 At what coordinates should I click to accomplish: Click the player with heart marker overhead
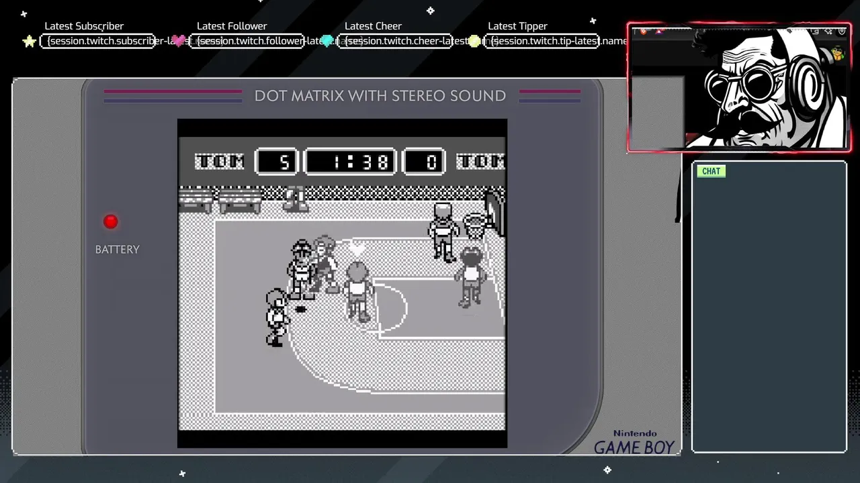pyautogui.click(x=359, y=292)
